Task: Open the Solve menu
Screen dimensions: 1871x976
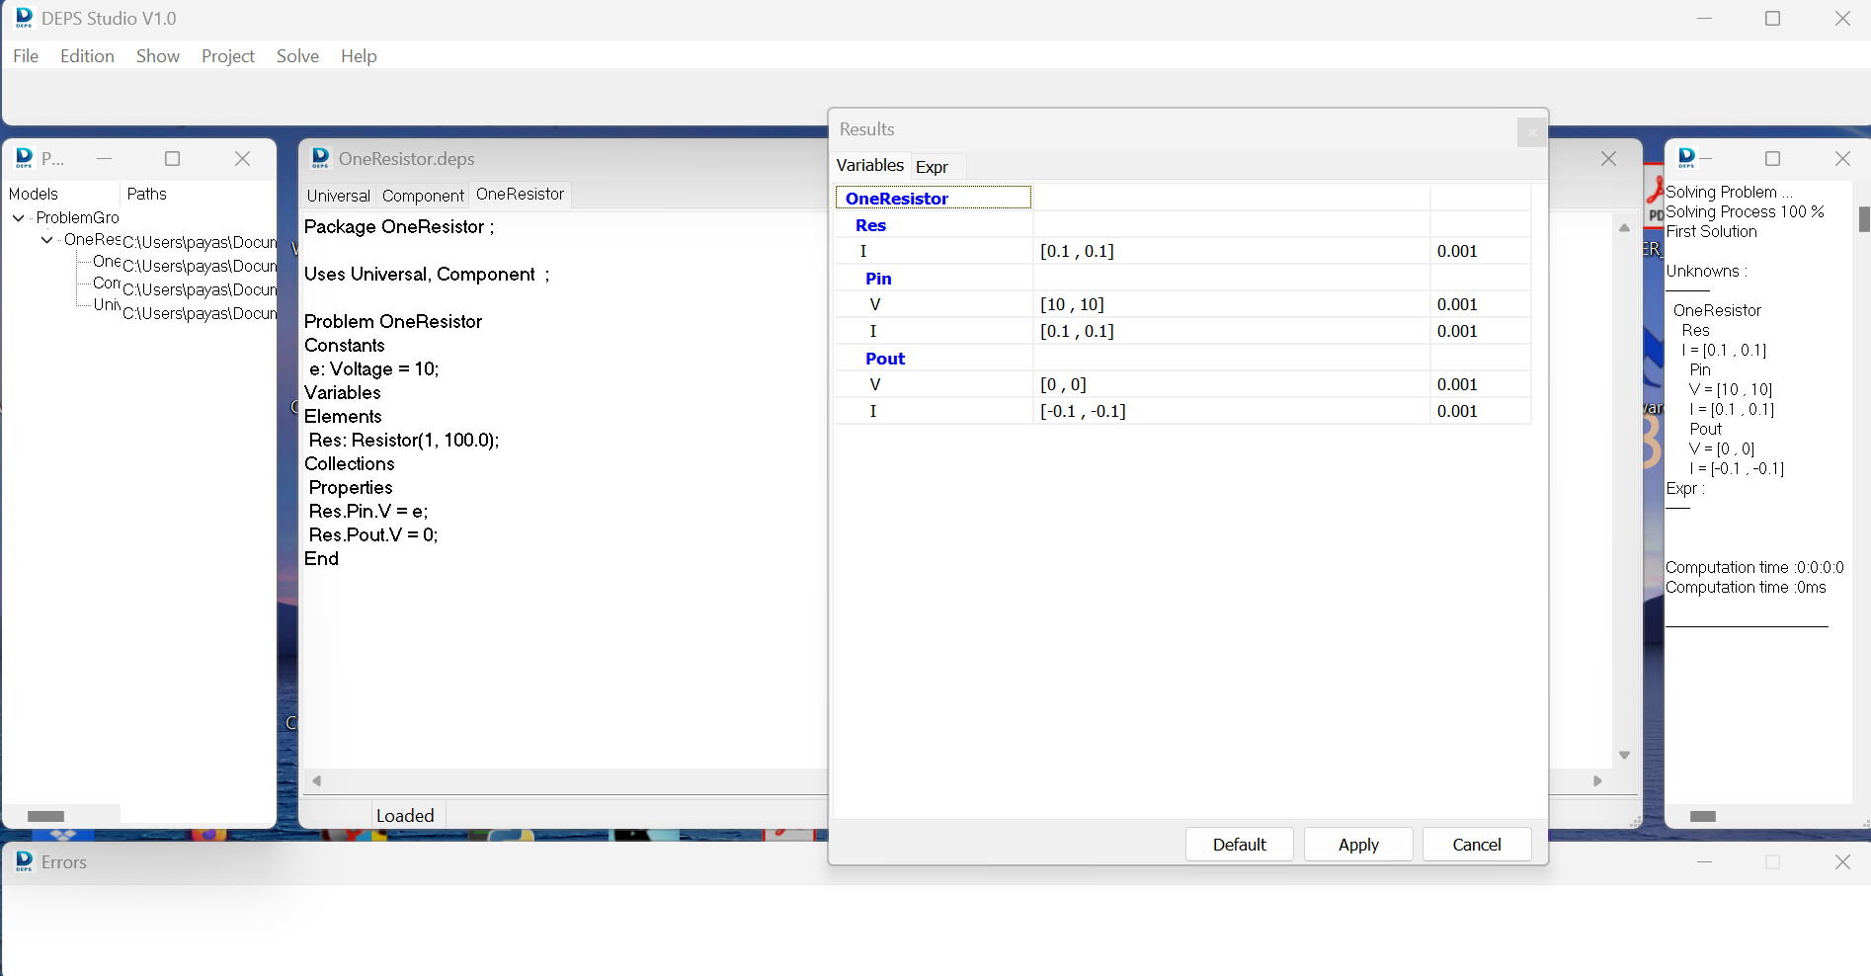Action: pos(297,56)
